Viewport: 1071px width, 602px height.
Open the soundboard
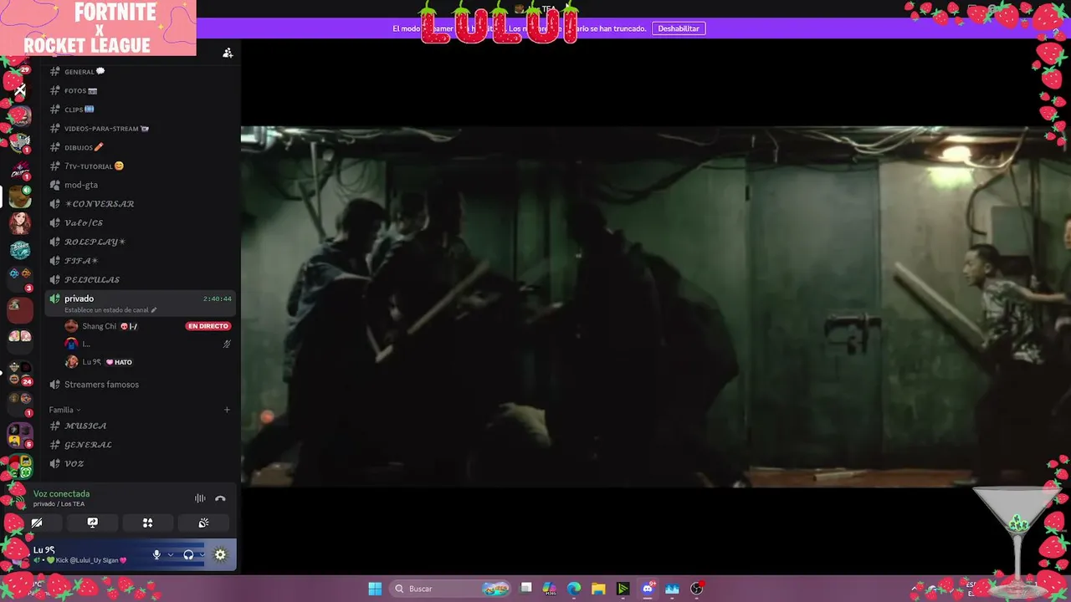(x=203, y=523)
